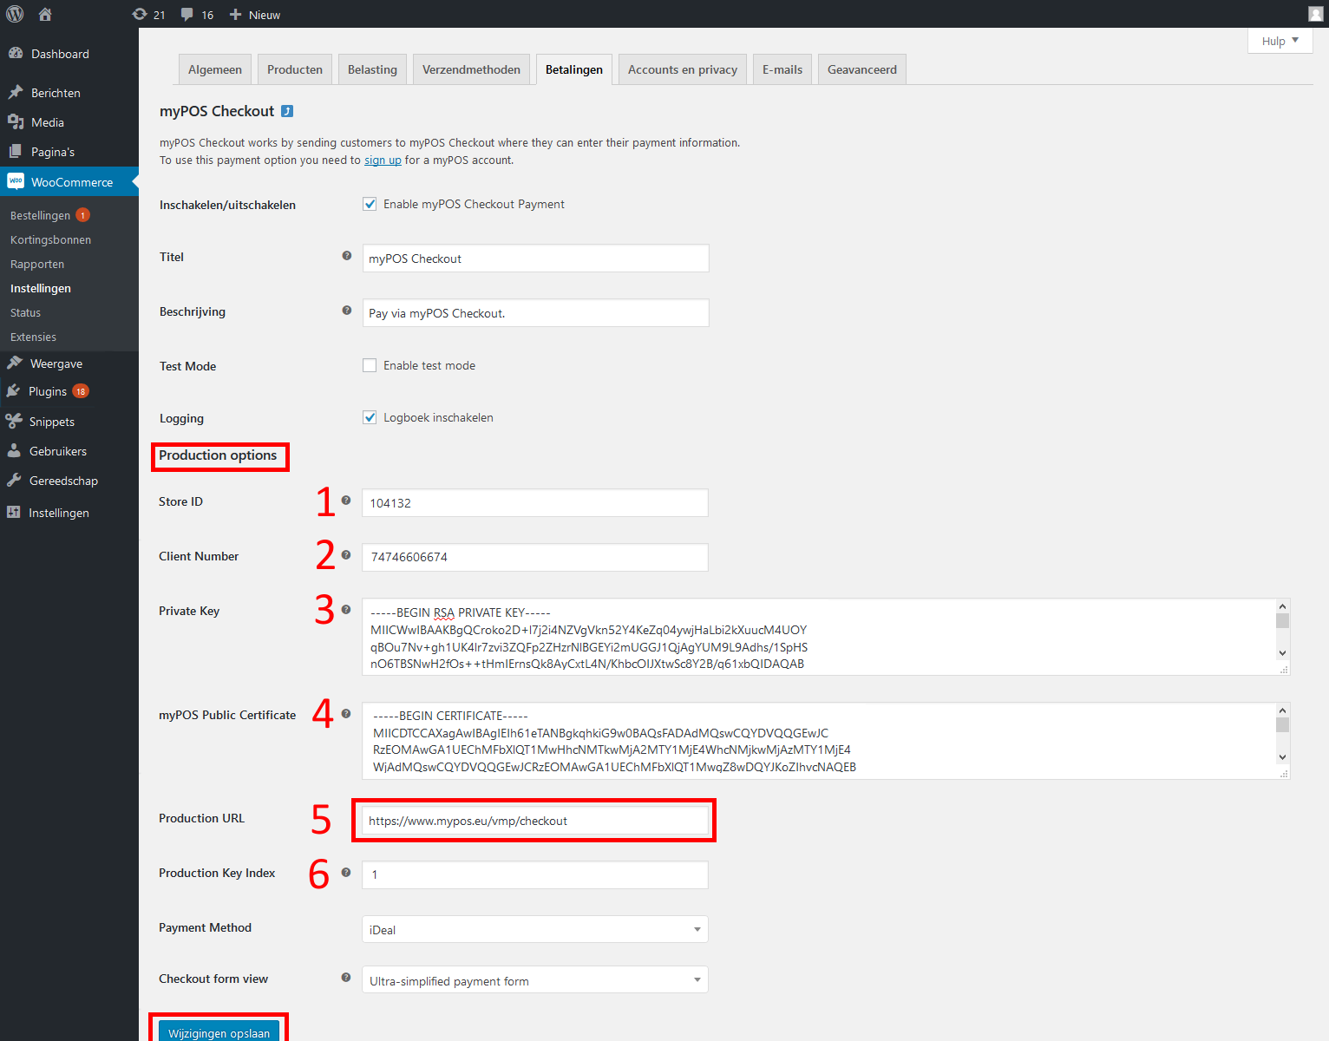Click the help icon next to Titel
The width and height of the screenshot is (1329, 1041).
(x=347, y=256)
